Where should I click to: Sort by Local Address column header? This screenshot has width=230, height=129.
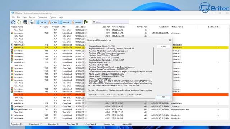(x=80, y=27)
